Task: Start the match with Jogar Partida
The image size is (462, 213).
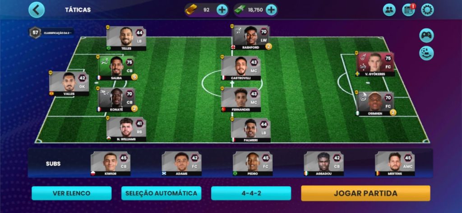Action: (x=365, y=193)
